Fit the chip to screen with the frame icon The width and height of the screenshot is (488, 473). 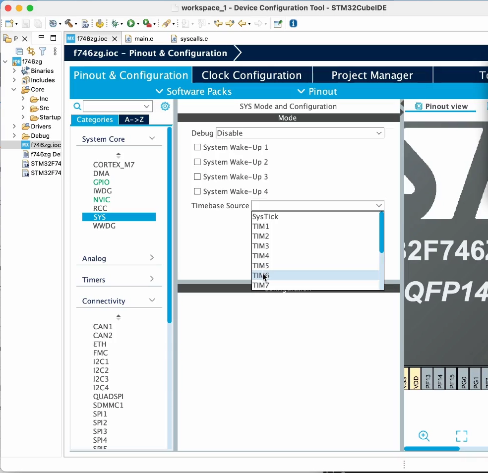click(x=461, y=436)
